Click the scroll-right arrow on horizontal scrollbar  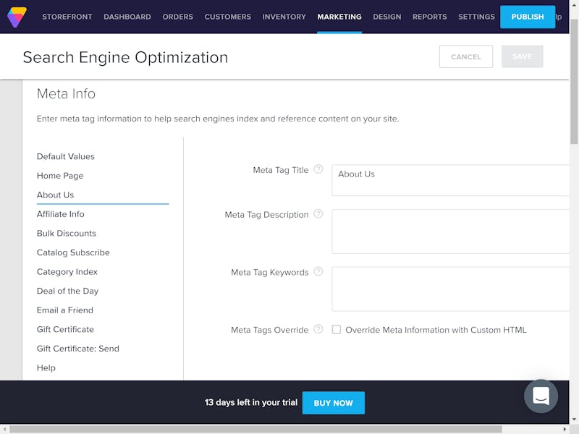pyautogui.click(x=565, y=429)
